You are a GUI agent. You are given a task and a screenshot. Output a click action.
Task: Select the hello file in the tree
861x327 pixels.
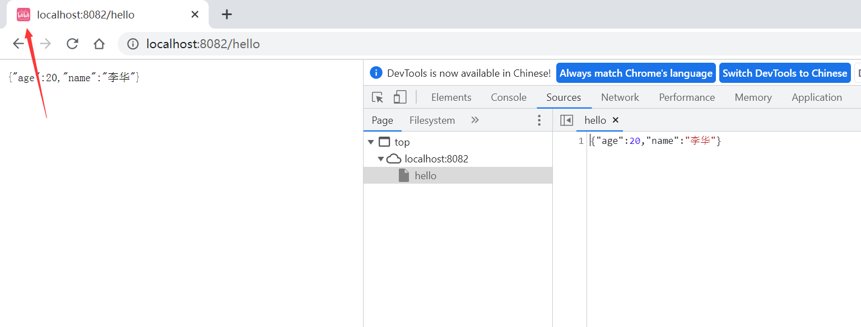tap(425, 176)
